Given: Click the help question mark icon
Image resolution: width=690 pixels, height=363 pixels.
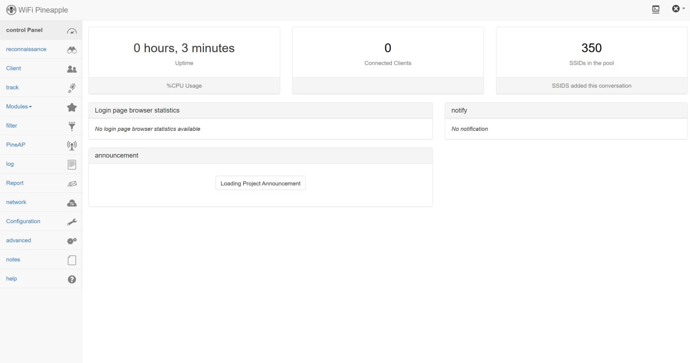Looking at the screenshot, I should click(72, 279).
